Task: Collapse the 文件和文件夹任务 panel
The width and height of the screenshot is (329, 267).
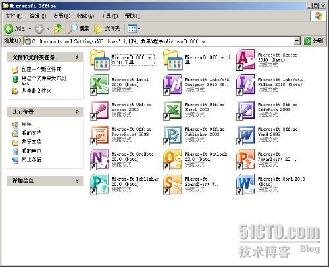Action: tap(77, 57)
